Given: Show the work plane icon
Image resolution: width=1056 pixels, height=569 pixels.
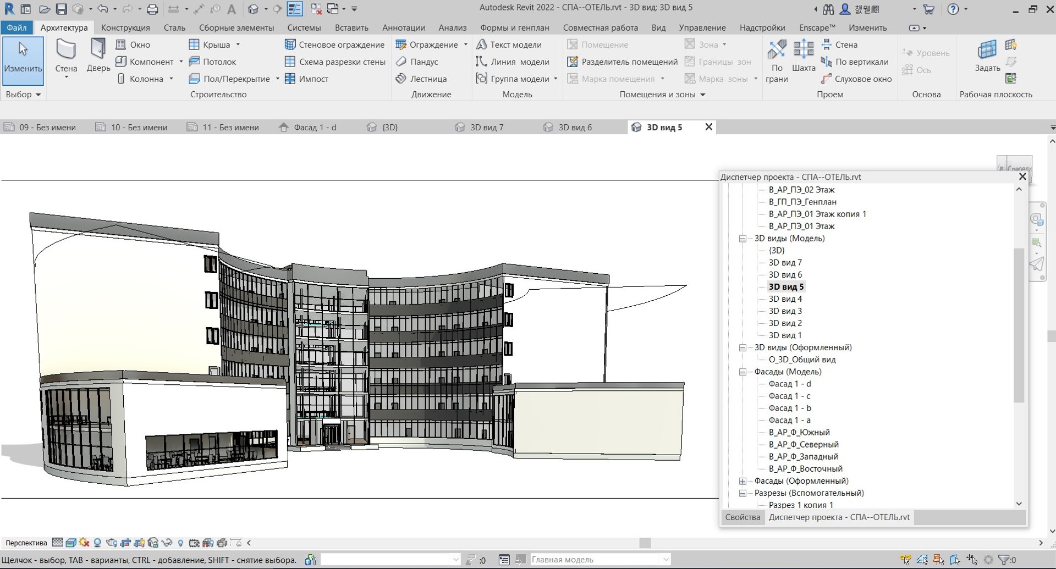Looking at the screenshot, I should (1011, 45).
